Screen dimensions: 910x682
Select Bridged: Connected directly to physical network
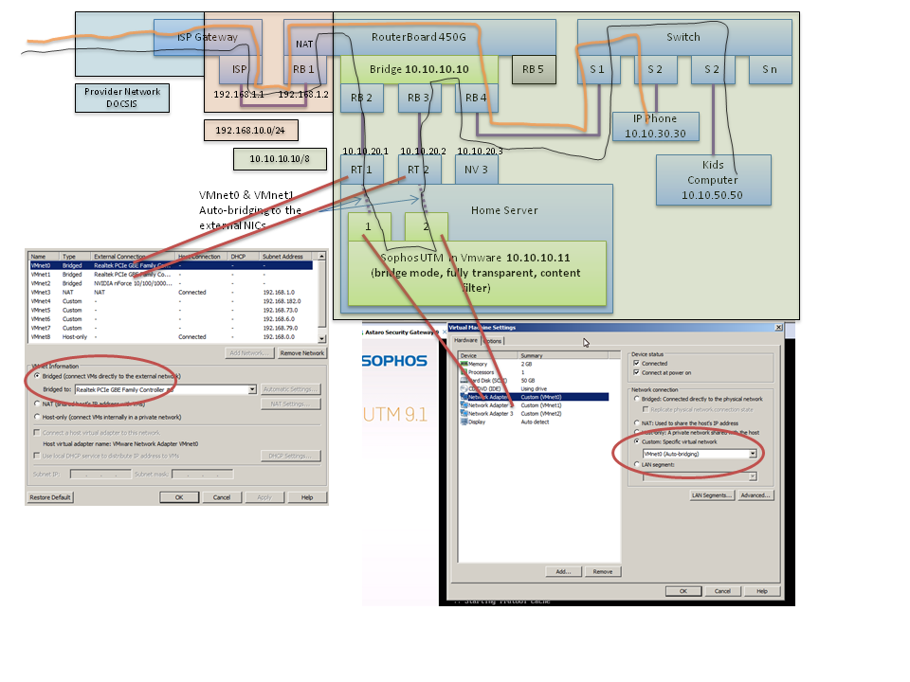[637, 399]
